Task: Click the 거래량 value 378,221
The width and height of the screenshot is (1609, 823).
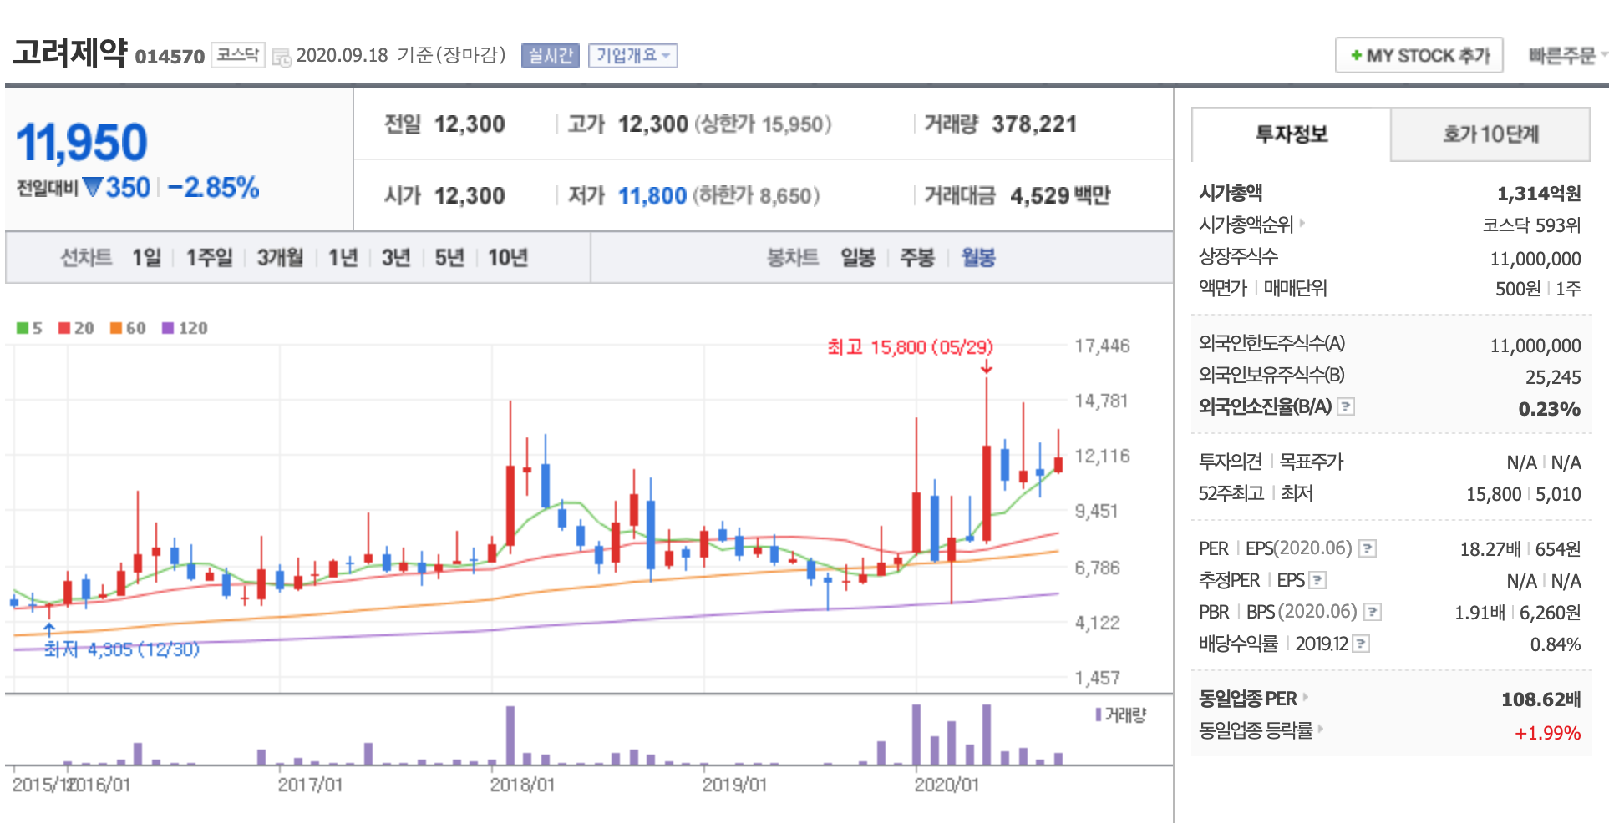Action: point(1034,124)
